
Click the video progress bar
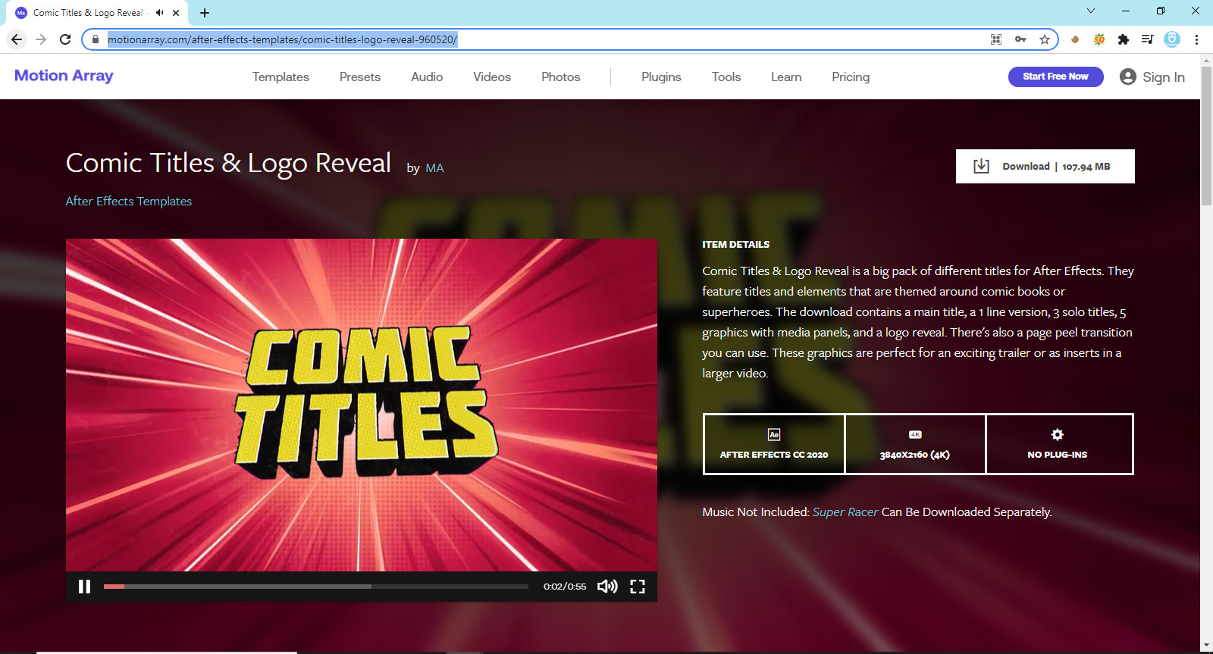coord(316,587)
